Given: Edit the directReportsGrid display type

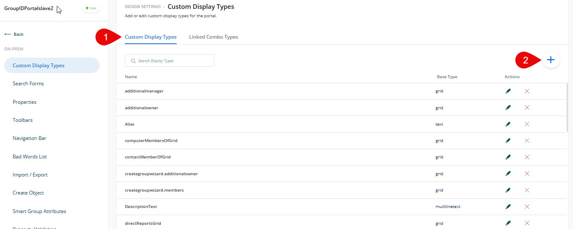Looking at the screenshot, I should [x=508, y=223].
